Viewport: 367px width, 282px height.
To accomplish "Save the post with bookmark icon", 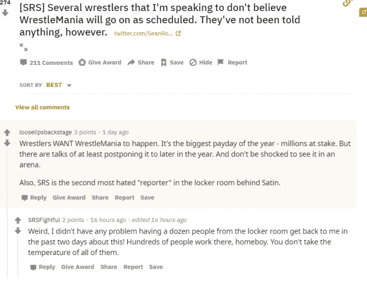I will (x=172, y=62).
